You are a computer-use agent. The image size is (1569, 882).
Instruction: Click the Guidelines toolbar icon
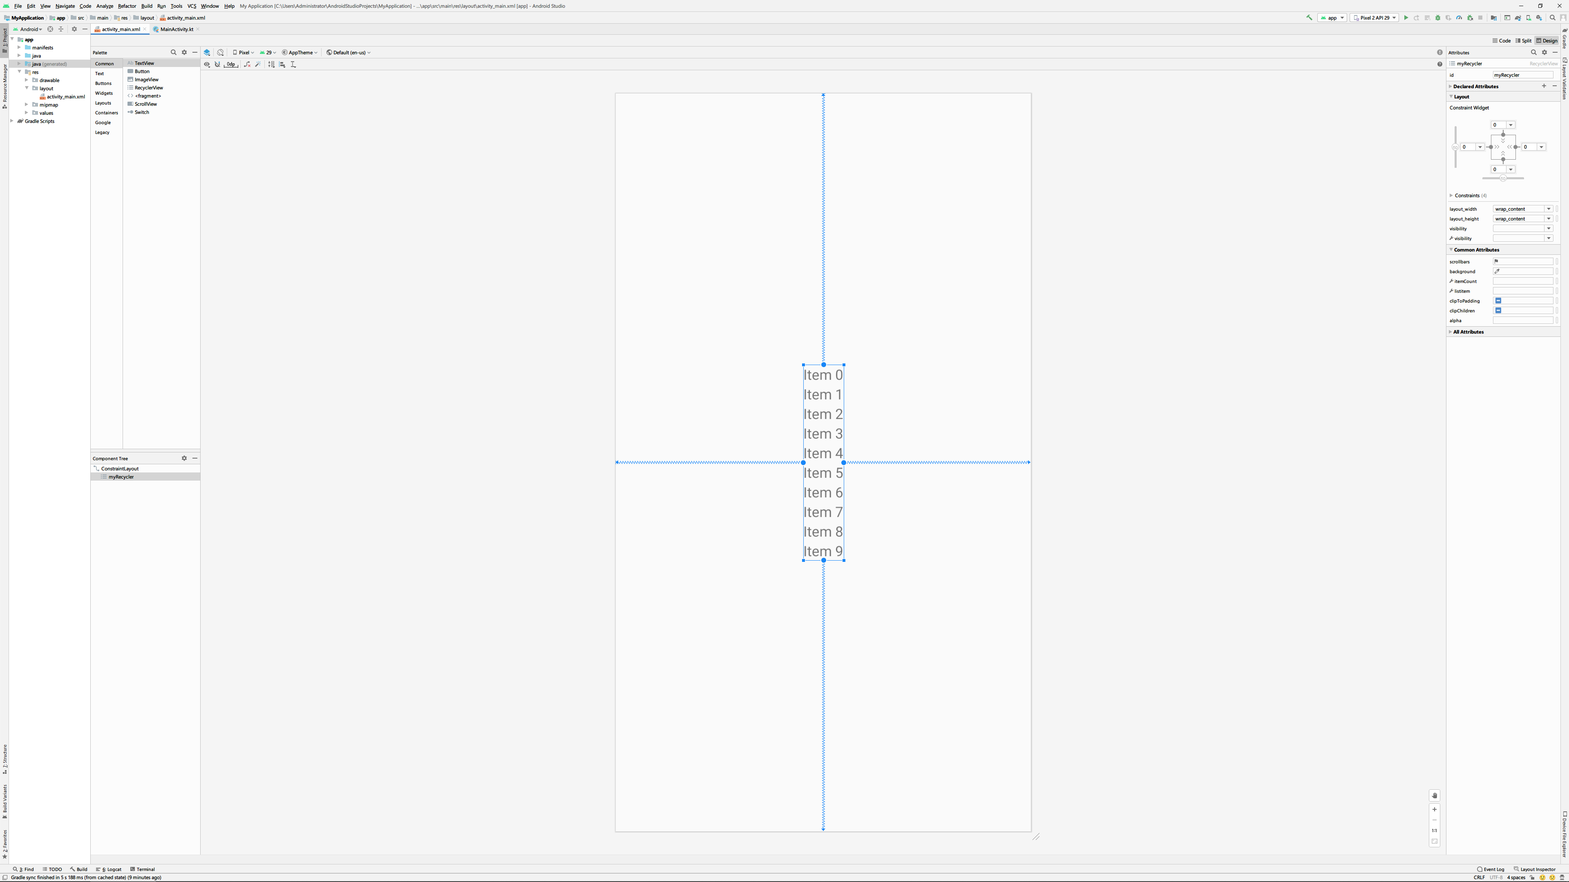click(x=293, y=65)
